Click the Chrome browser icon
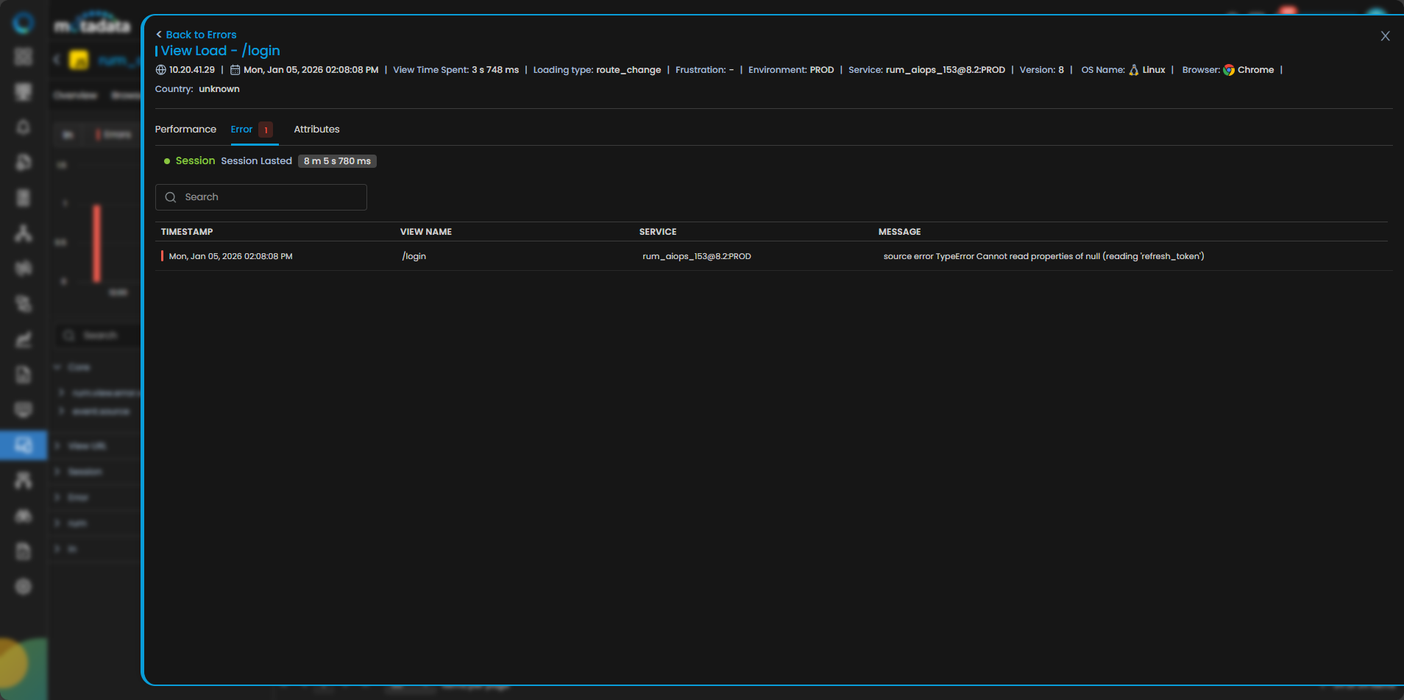This screenshot has height=700, width=1404. click(x=1229, y=70)
